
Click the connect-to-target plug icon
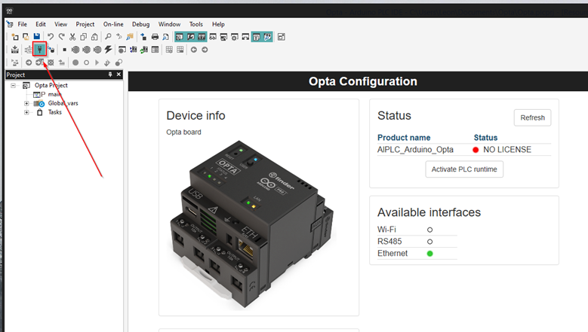[x=39, y=50]
